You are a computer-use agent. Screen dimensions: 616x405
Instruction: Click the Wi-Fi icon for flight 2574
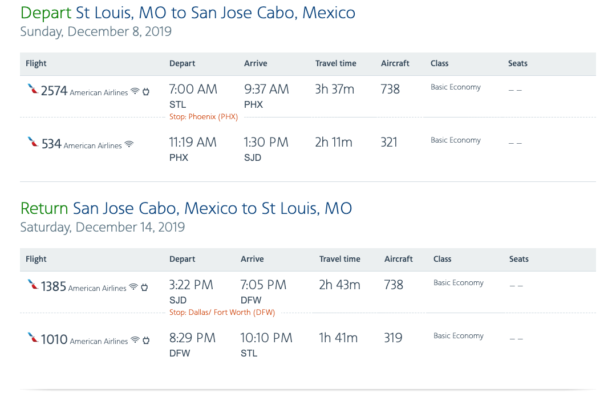pos(135,91)
